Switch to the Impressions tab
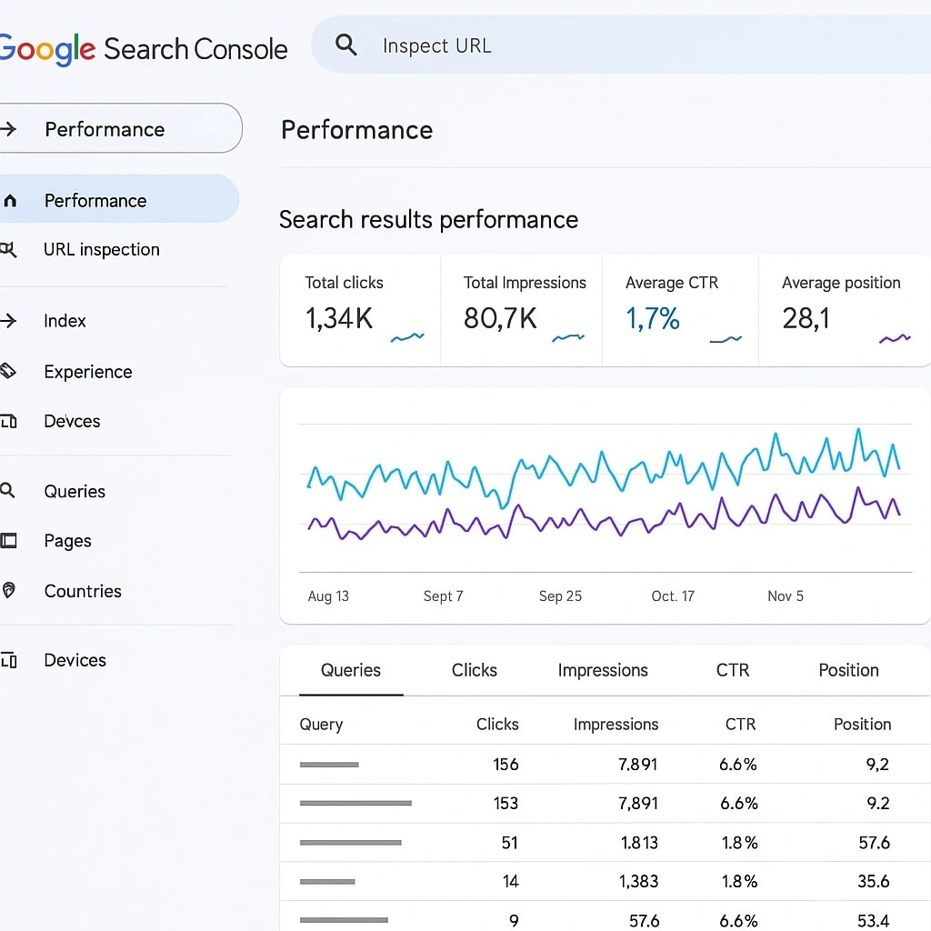 (x=603, y=670)
